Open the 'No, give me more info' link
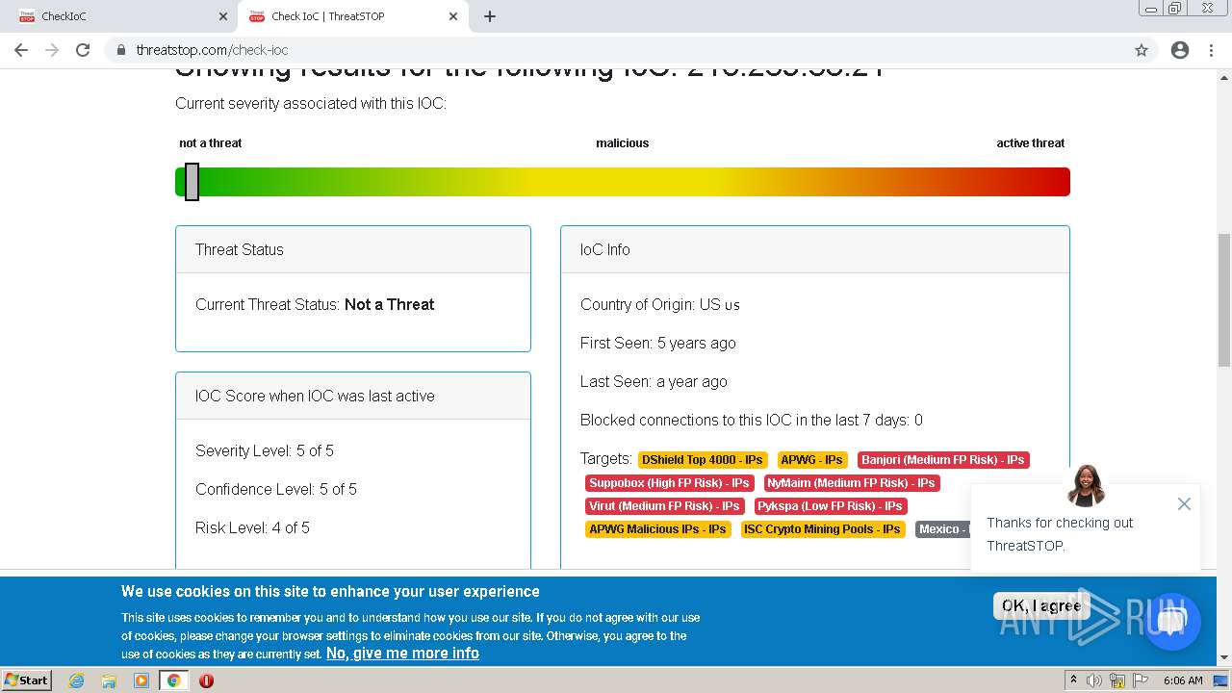Viewport: 1232px width, 693px height. (402, 653)
